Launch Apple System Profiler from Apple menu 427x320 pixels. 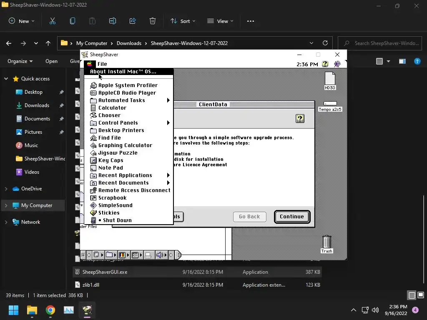point(128,85)
